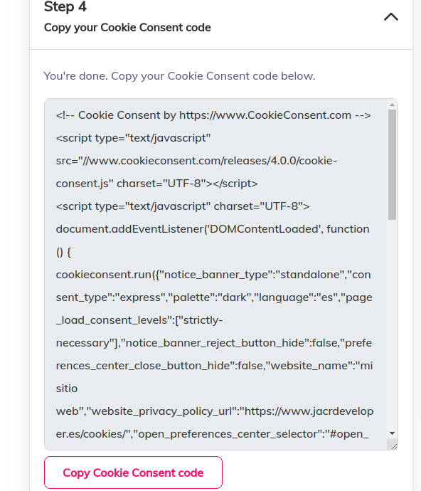Viewport: 421px width, 491px height.
Task: Click the code box scrollbar thumb
Action: tap(393, 164)
